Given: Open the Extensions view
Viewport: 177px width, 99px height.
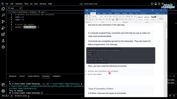Looking at the screenshot, I should click(3, 34).
